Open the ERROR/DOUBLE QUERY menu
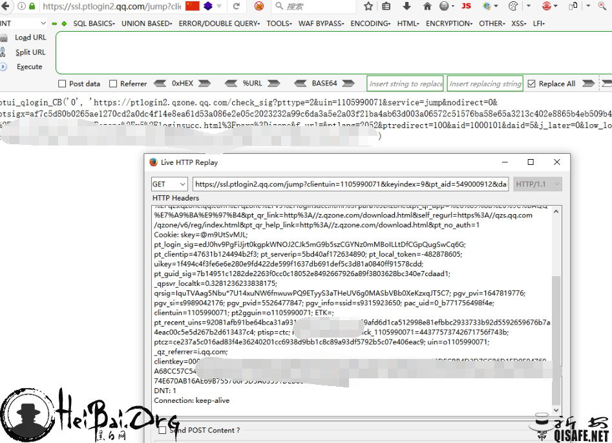The image size is (612, 443). (x=219, y=23)
